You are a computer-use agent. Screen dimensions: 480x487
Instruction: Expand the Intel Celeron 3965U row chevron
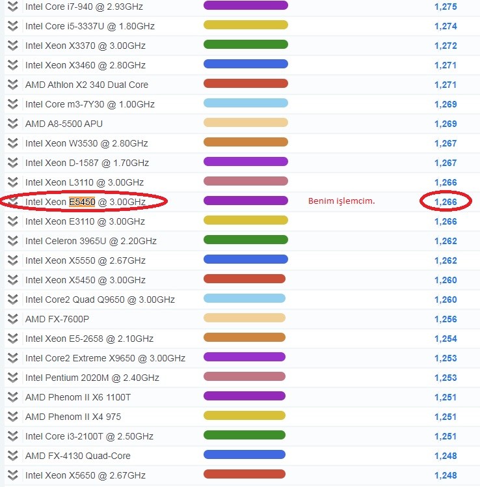click(x=13, y=241)
